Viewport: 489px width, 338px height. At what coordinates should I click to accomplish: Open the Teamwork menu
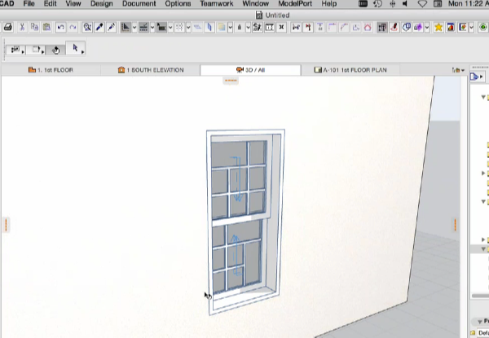[x=217, y=4]
